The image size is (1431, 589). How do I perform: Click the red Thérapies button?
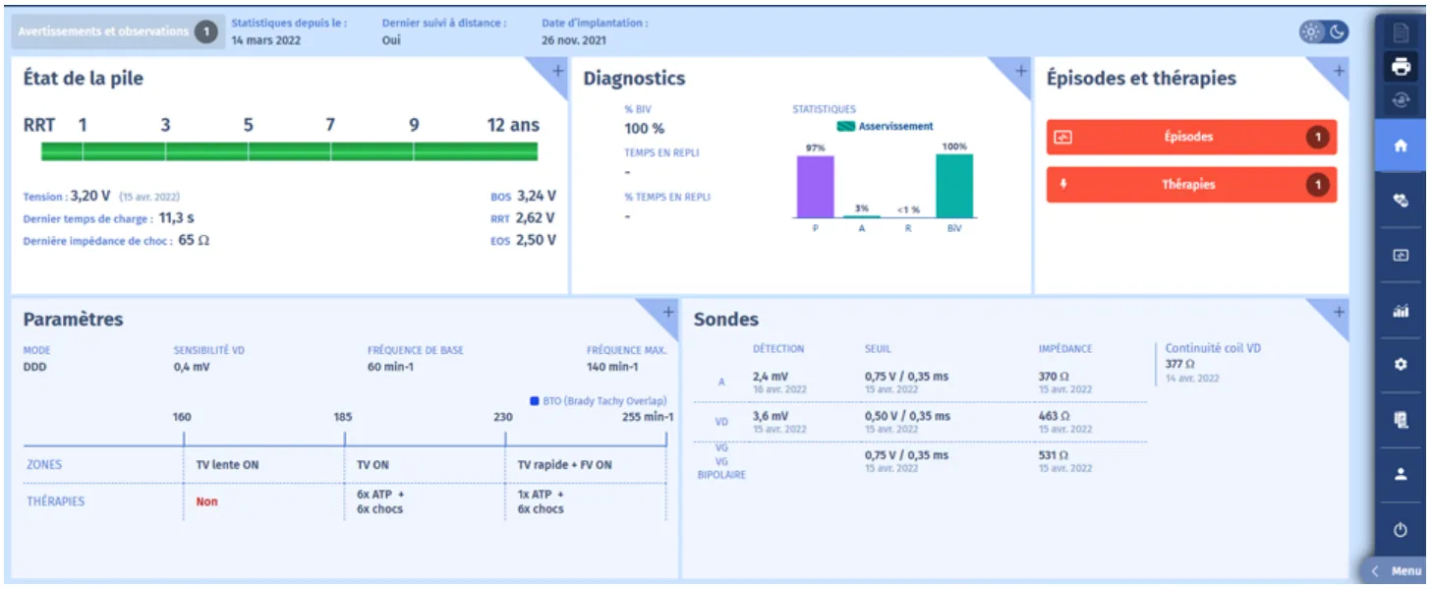coord(1191,185)
